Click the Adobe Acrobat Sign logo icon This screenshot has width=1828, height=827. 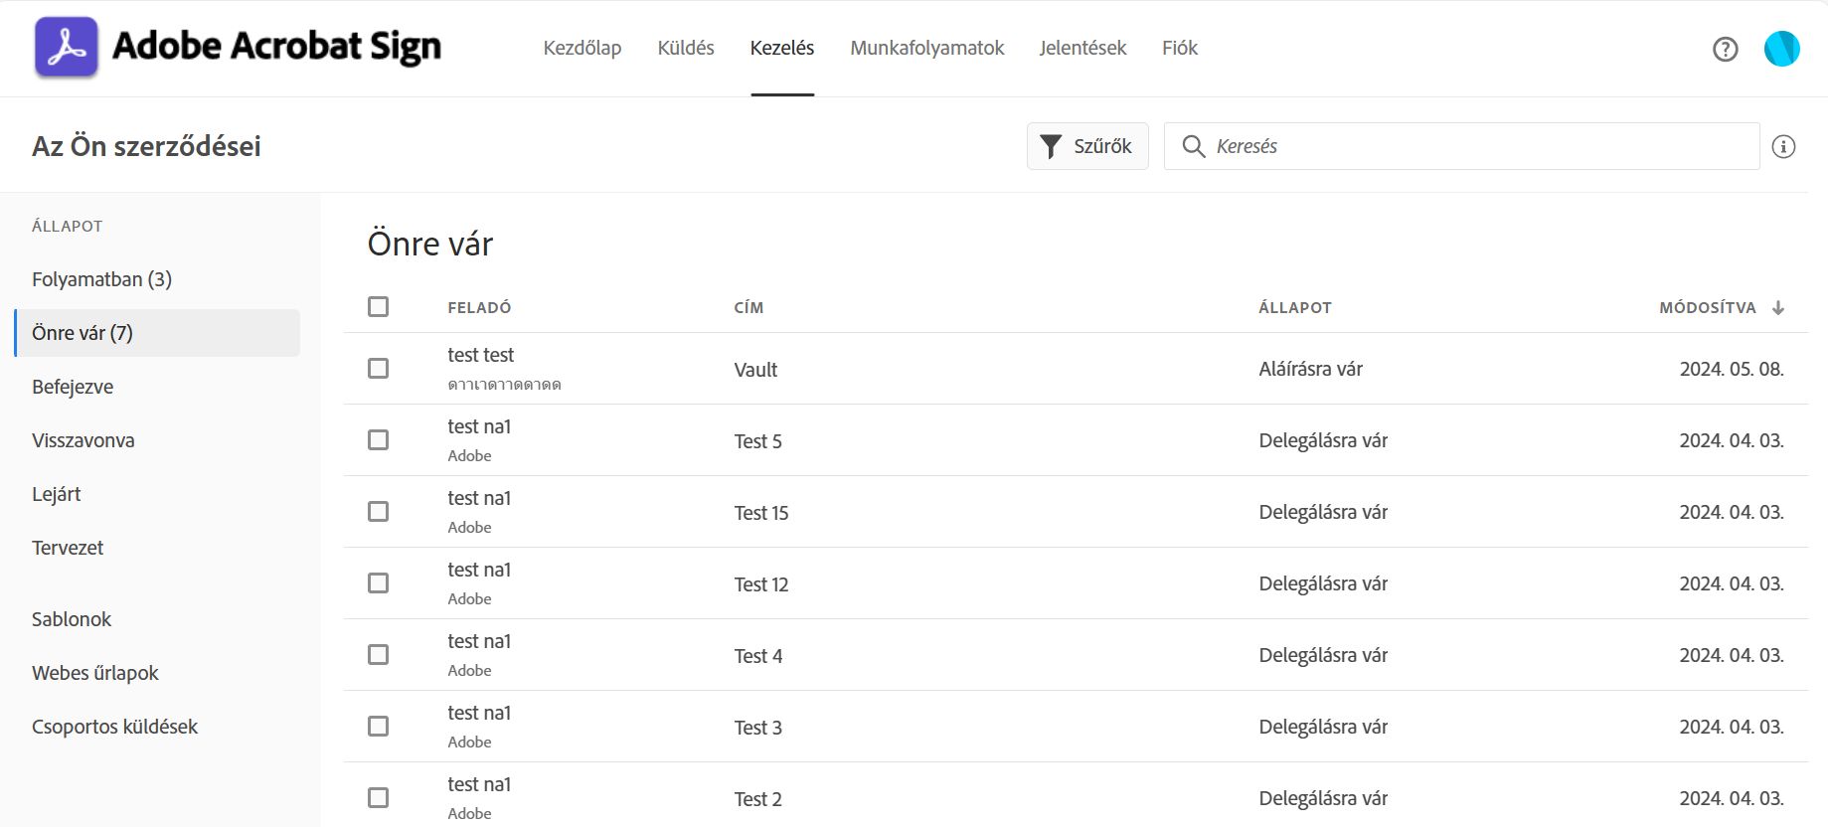coord(67,47)
